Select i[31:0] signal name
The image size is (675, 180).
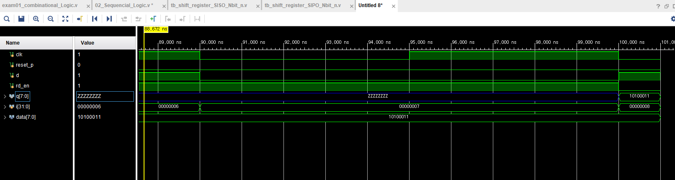[23, 107]
